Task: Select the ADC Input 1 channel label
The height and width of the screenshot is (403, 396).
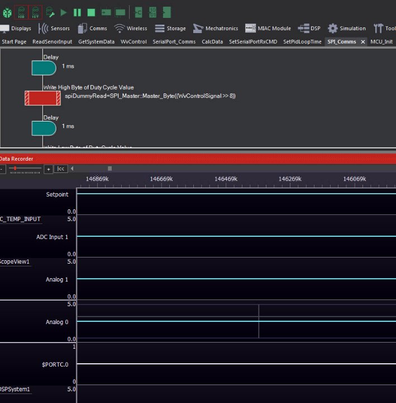Action: 53,237
